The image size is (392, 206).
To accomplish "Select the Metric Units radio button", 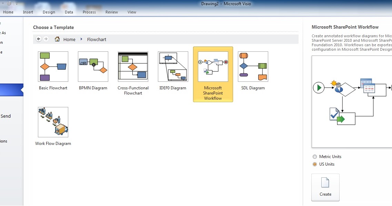I will coord(315,157).
